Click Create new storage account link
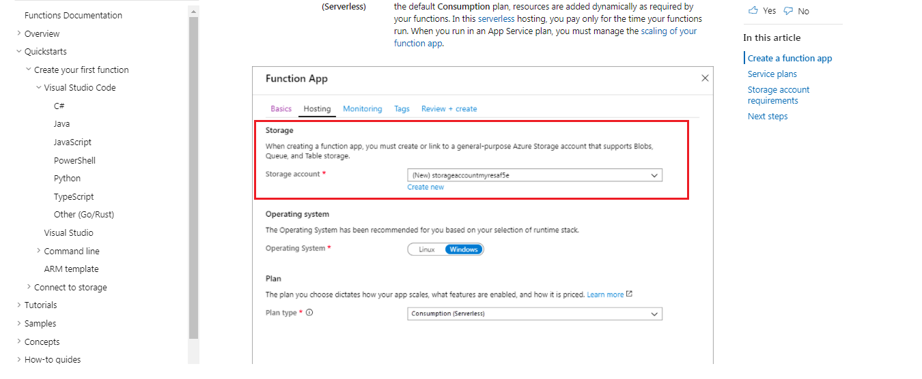This screenshot has width=922, height=379. pos(425,187)
